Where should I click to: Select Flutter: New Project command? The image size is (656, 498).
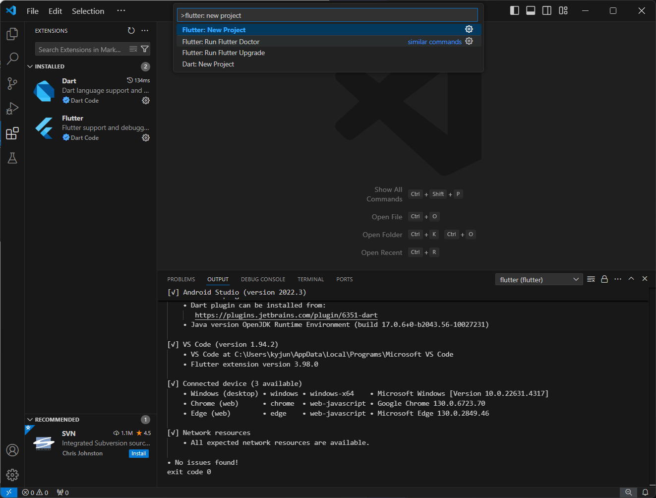coord(329,30)
